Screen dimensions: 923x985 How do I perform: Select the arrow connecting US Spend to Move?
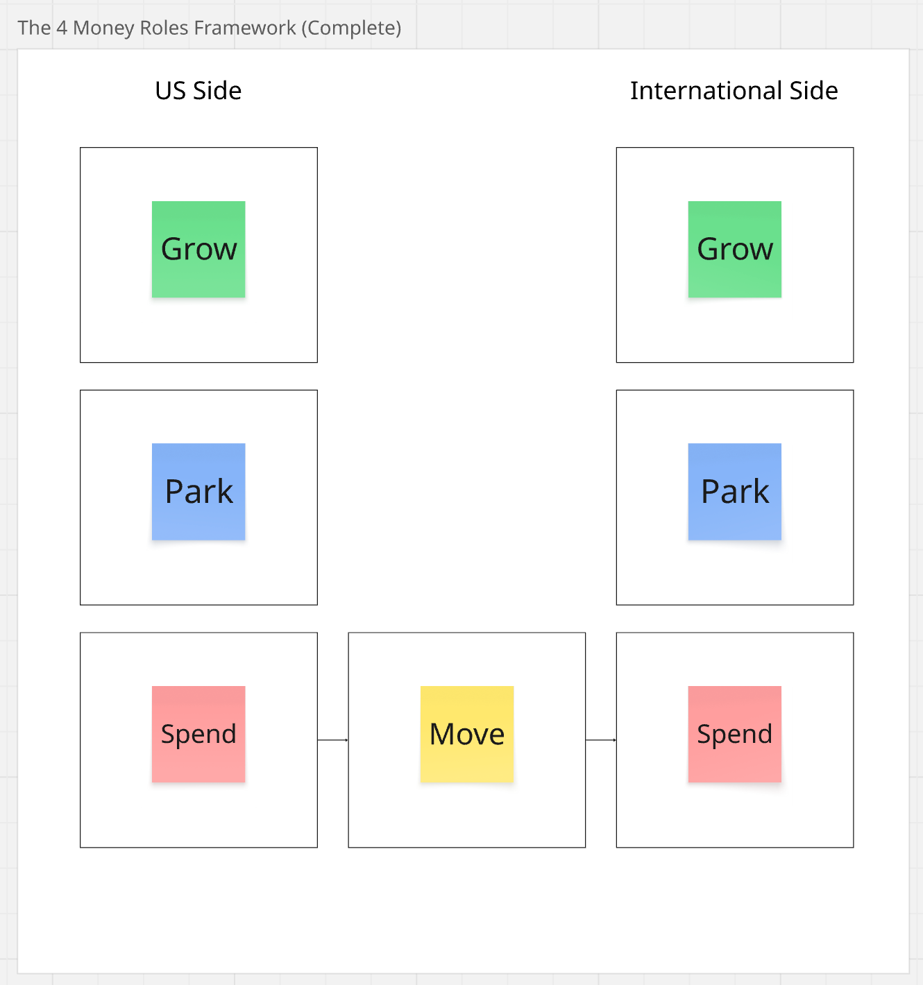coord(333,740)
